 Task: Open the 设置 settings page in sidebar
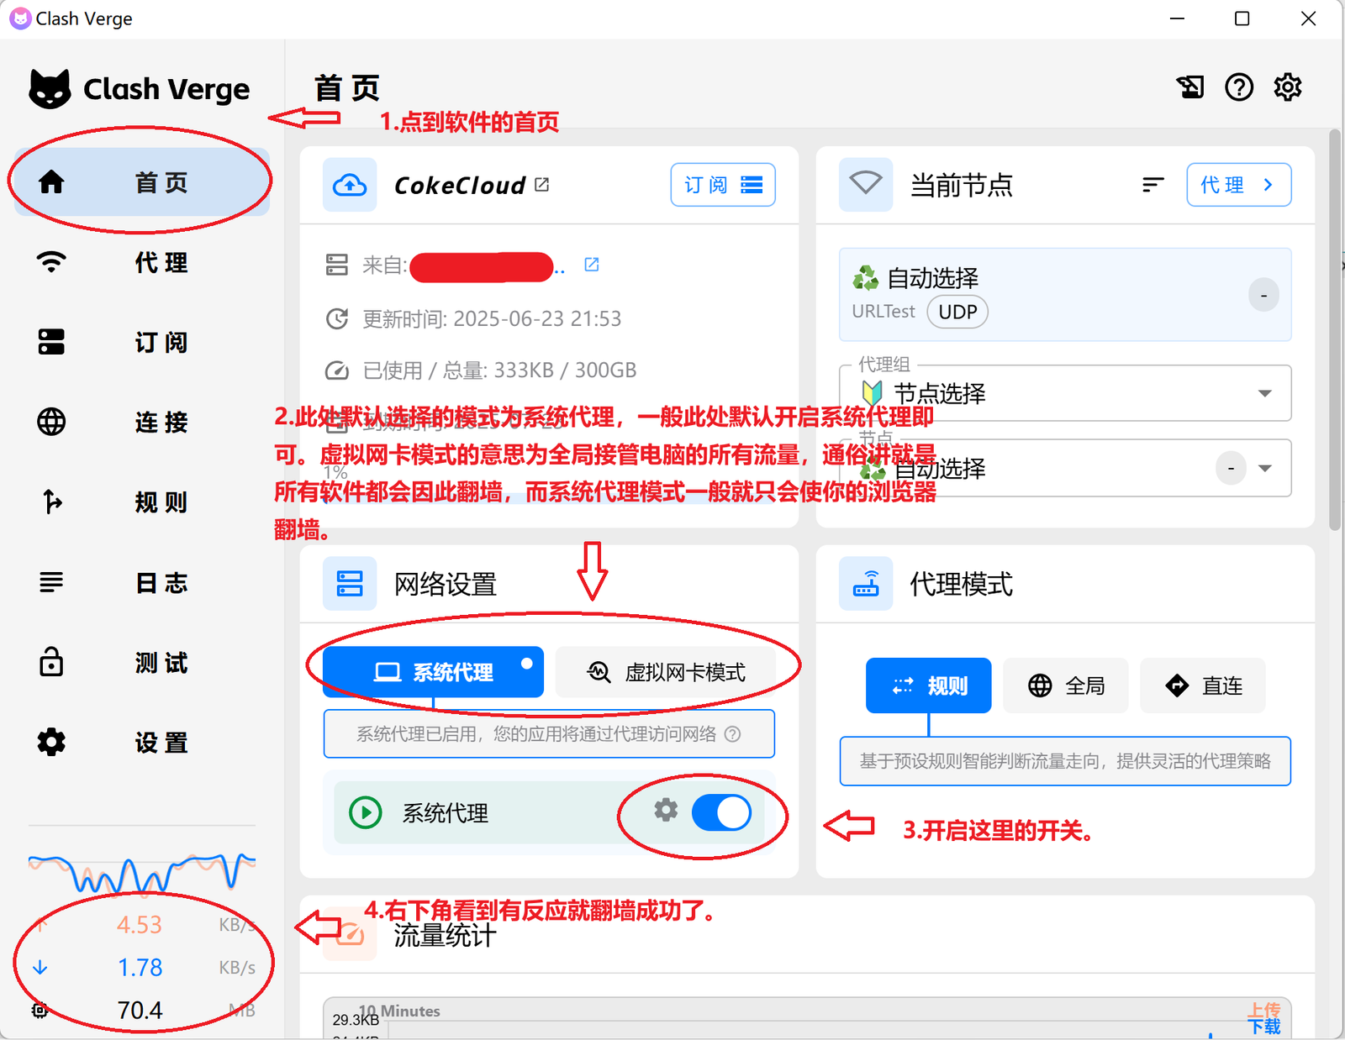(x=142, y=743)
